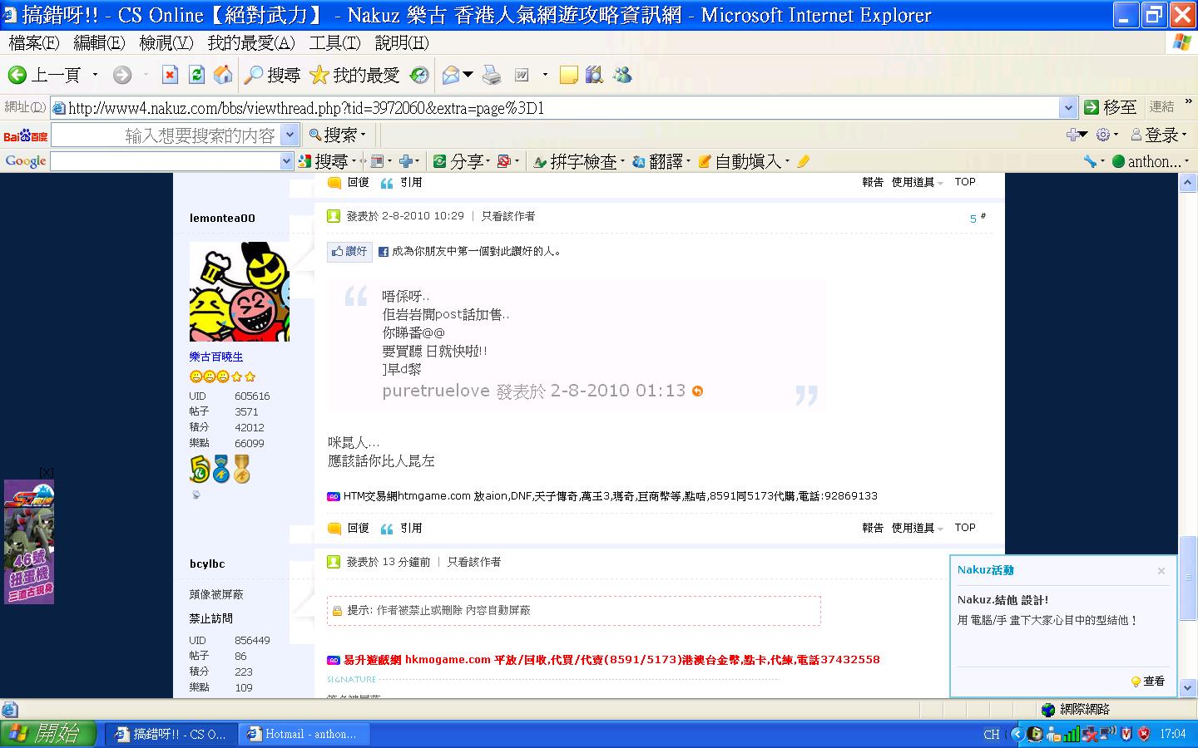Expand the Google search box dropdown
Screen dimensions: 1198x748
(x=287, y=161)
